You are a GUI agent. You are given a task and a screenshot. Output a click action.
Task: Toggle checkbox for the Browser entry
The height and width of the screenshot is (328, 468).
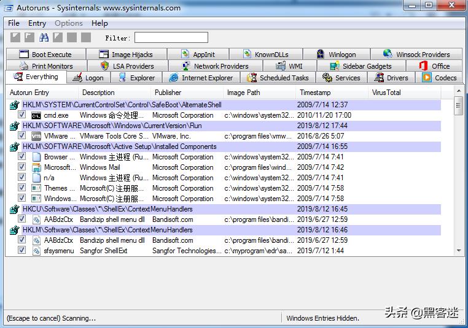click(x=21, y=156)
